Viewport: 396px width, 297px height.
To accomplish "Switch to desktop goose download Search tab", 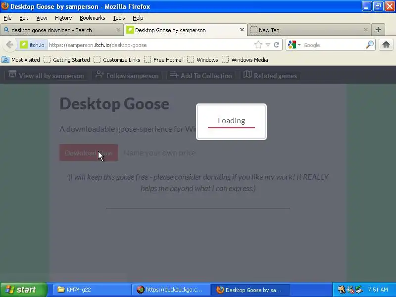I will click(61, 30).
